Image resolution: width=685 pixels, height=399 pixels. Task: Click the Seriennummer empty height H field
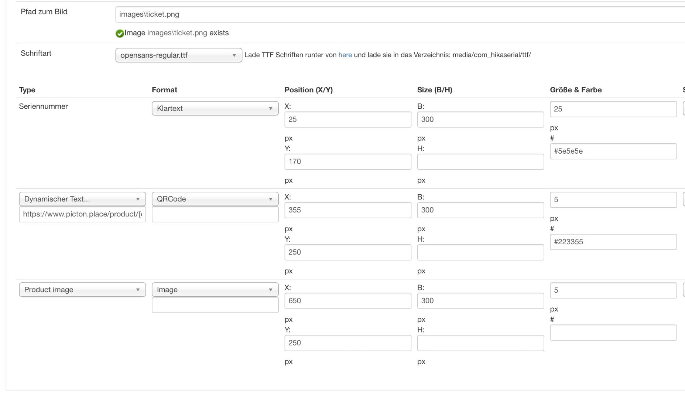480,162
